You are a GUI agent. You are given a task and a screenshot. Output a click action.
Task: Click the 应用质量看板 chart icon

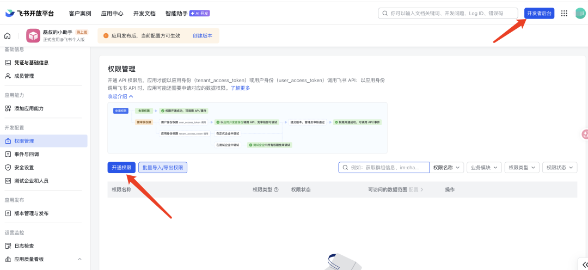(x=8, y=259)
